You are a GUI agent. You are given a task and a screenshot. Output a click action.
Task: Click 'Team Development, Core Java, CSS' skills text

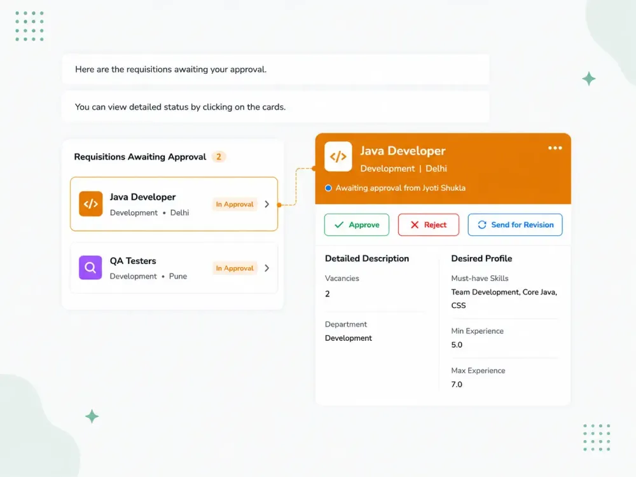pyautogui.click(x=504, y=298)
